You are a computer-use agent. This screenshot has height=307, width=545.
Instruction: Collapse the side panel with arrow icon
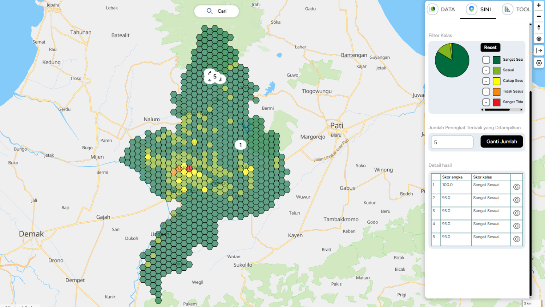click(x=539, y=51)
